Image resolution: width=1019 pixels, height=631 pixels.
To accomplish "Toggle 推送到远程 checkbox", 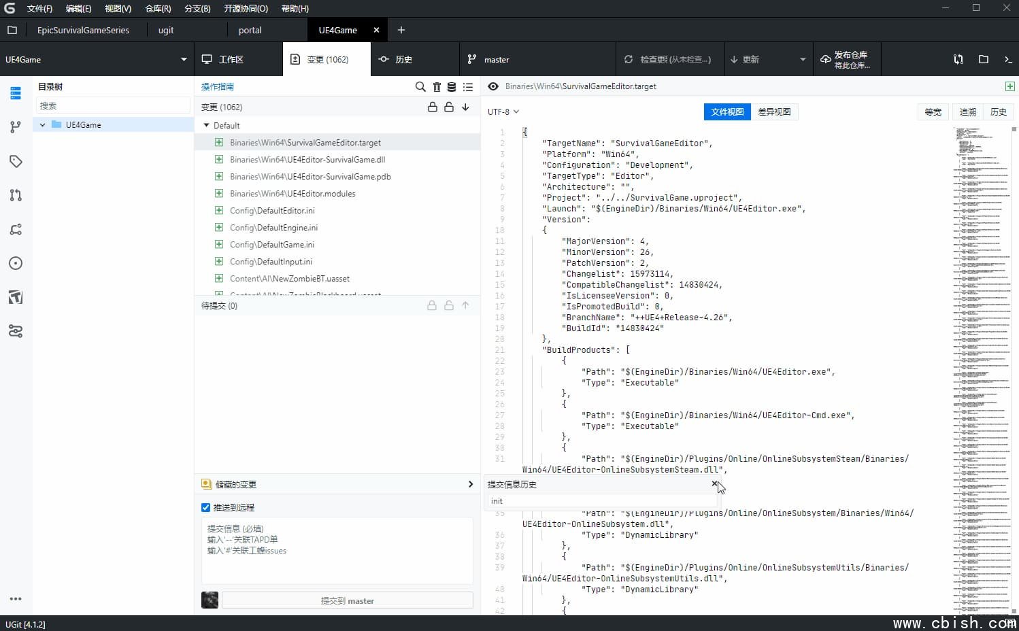I will pyautogui.click(x=205, y=507).
